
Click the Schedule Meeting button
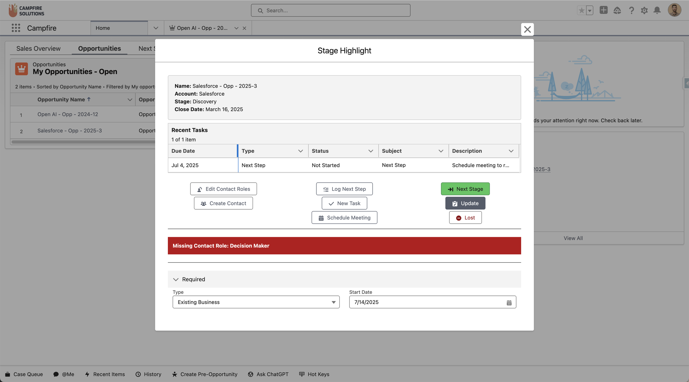tap(344, 218)
